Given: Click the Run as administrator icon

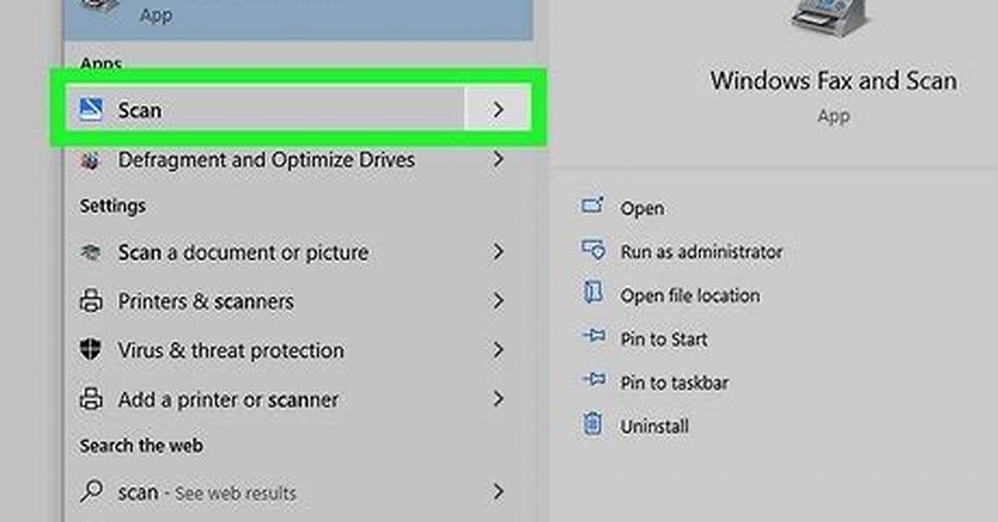Looking at the screenshot, I should (x=592, y=249).
